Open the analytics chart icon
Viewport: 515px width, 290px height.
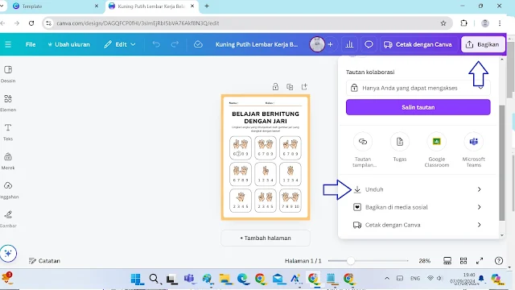(349, 44)
